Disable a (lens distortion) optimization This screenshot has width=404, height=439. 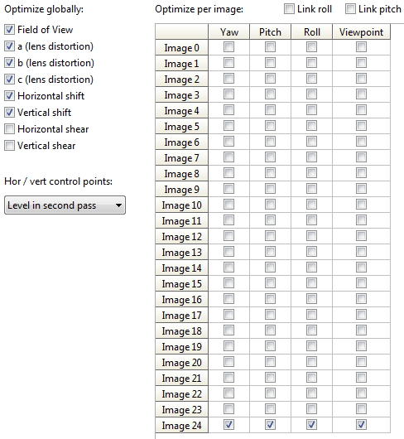[x=9, y=46]
